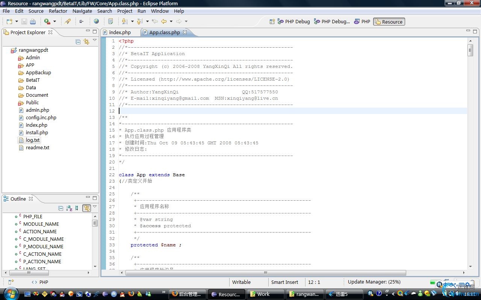Minimize the Project Explorer panel
The image size is (481, 300).
88,31
